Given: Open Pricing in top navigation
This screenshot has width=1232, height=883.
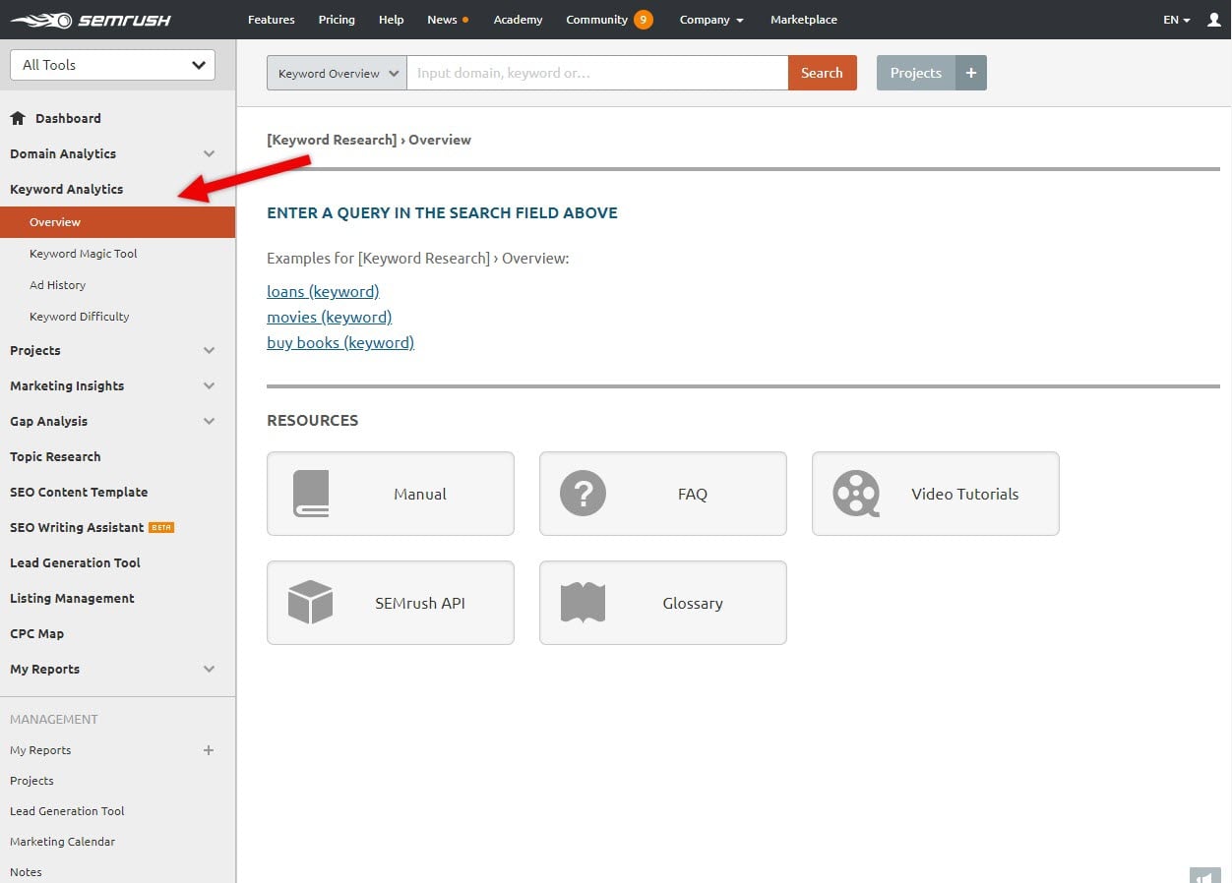Looking at the screenshot, I should [x=337, y=20].
